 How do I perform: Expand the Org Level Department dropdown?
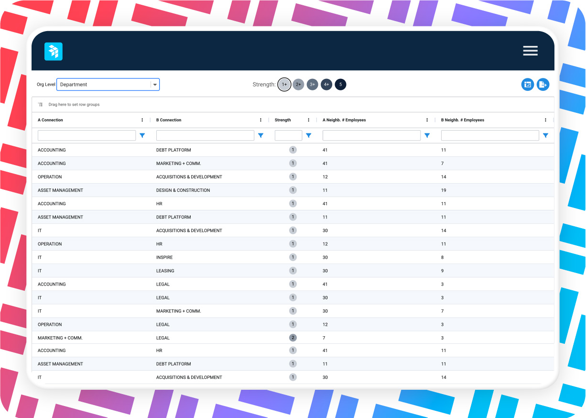pos(155,85)
